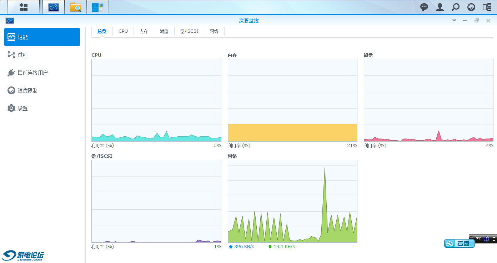Open the File Station folder taskbar icon
The height and width of the screenshot is (263, 497).
pyautogui.click(x=76, y=7)
